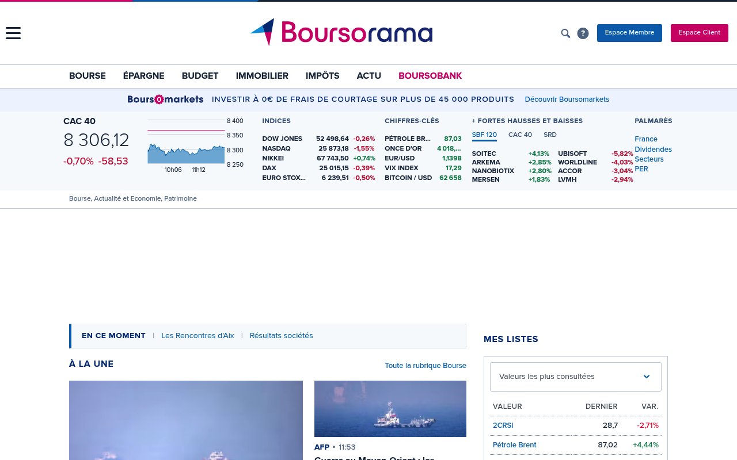
Task: Expand the Valeurs les plus consultées dropdown
Action: click(x=576, y=377)
